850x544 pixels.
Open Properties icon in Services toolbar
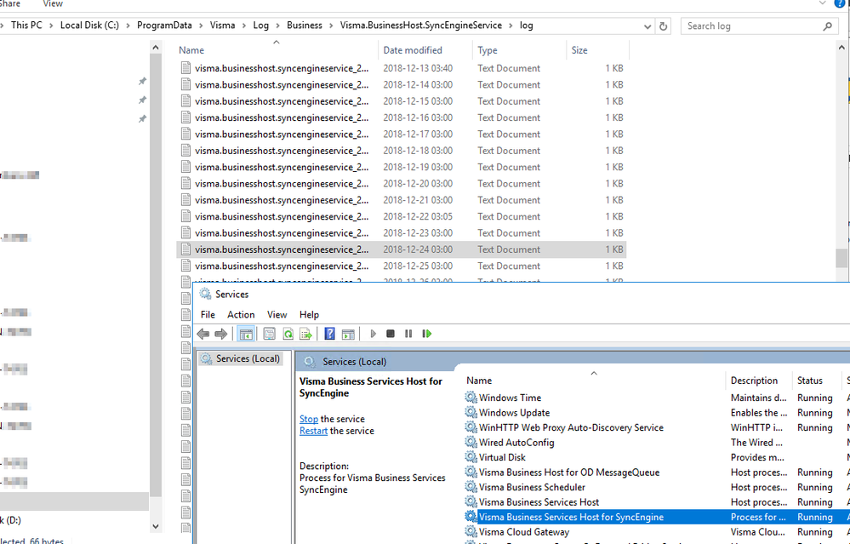269,334
